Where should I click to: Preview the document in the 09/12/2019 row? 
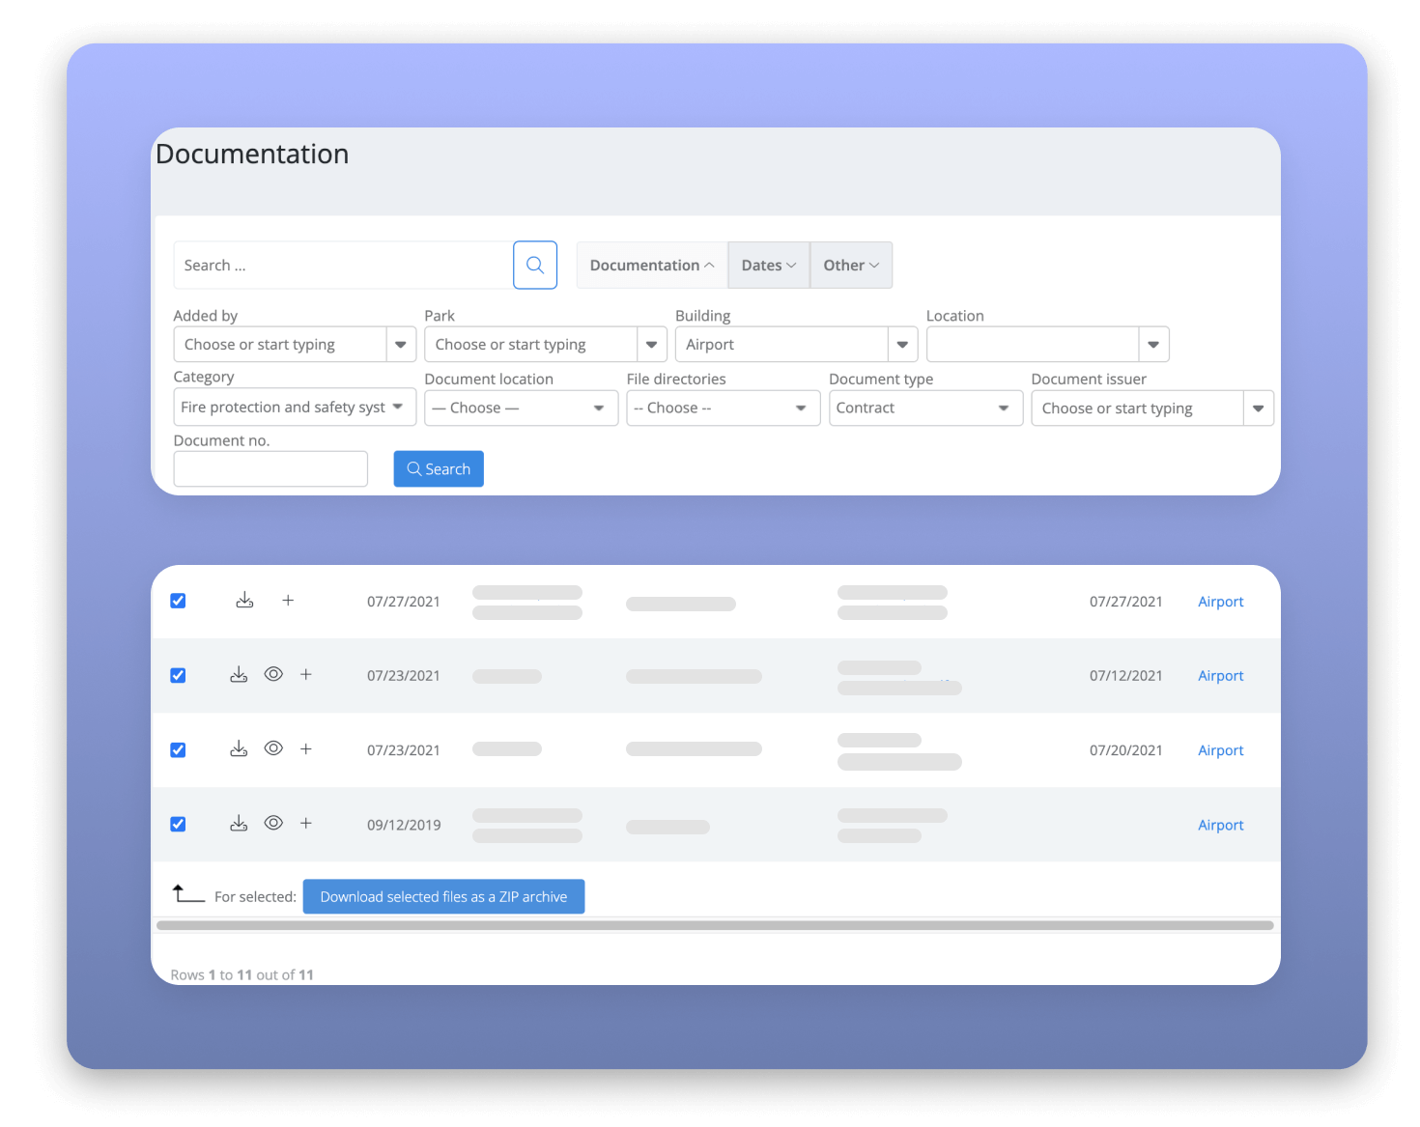[273, 824]
